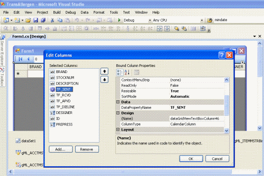
Task: Open the active files dropdown arrow in document tab bar
Action: [x=255, y=36]
